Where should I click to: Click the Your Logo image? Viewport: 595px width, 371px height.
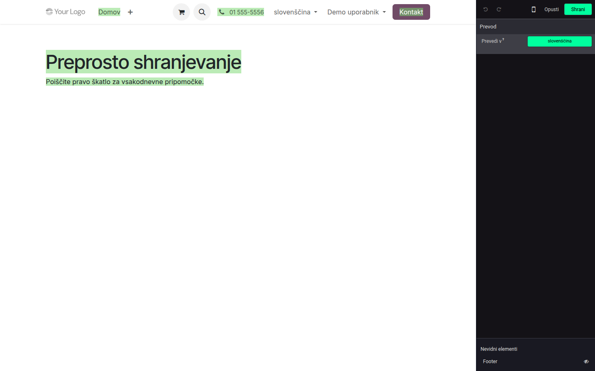[x=65, y=12]
